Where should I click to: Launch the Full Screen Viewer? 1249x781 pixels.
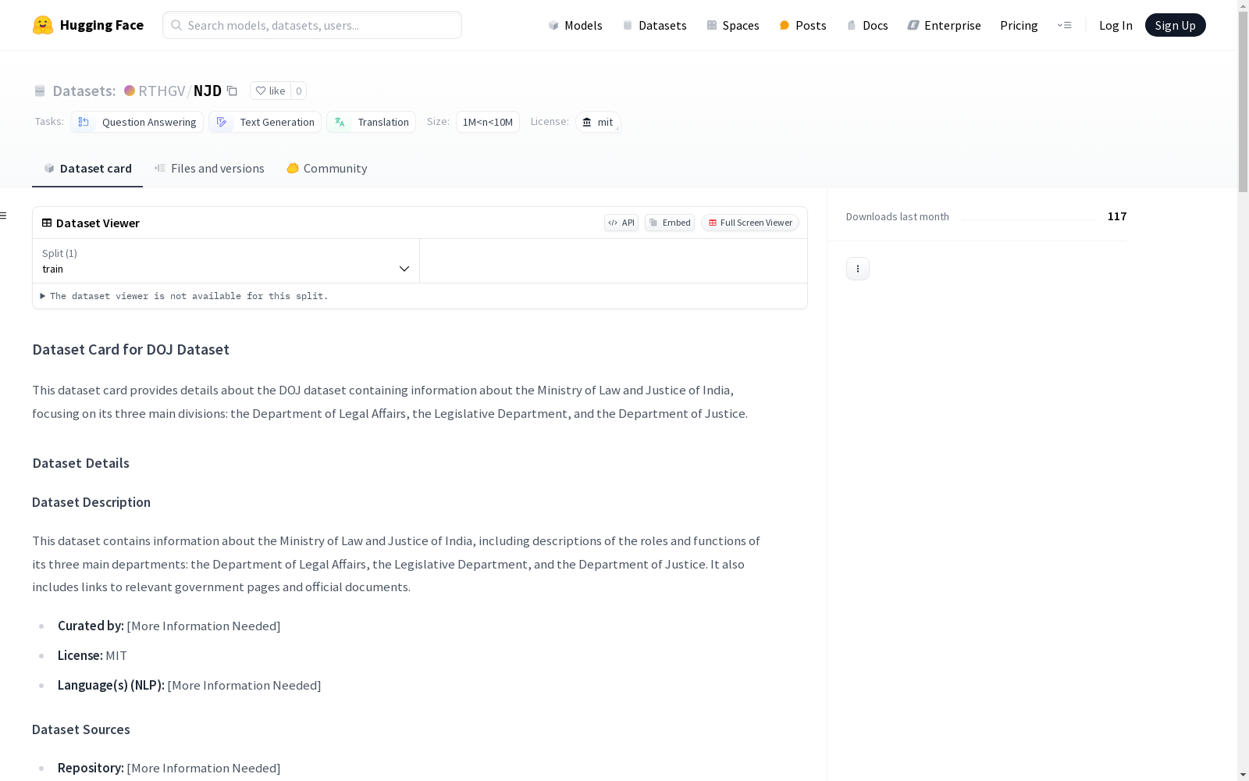coord(750,223)
